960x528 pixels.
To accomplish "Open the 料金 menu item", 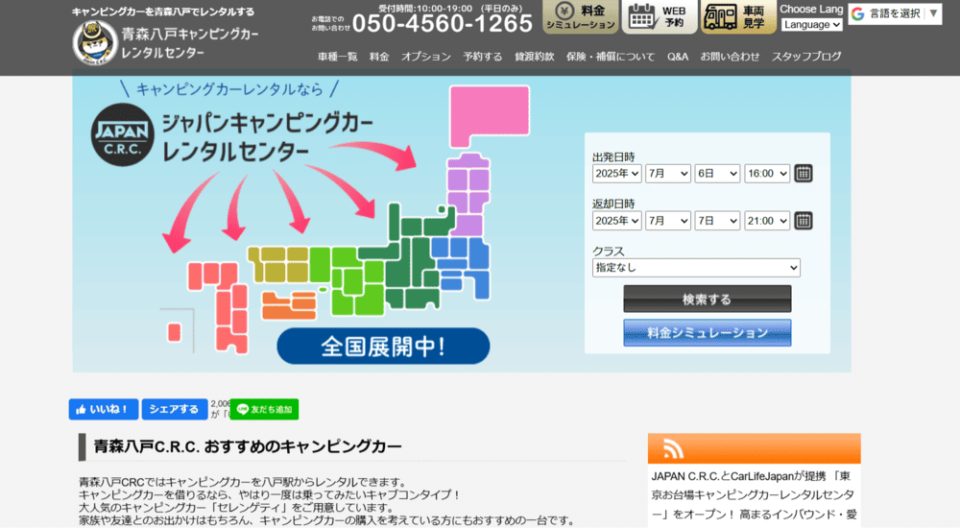I will pos(379,57).
